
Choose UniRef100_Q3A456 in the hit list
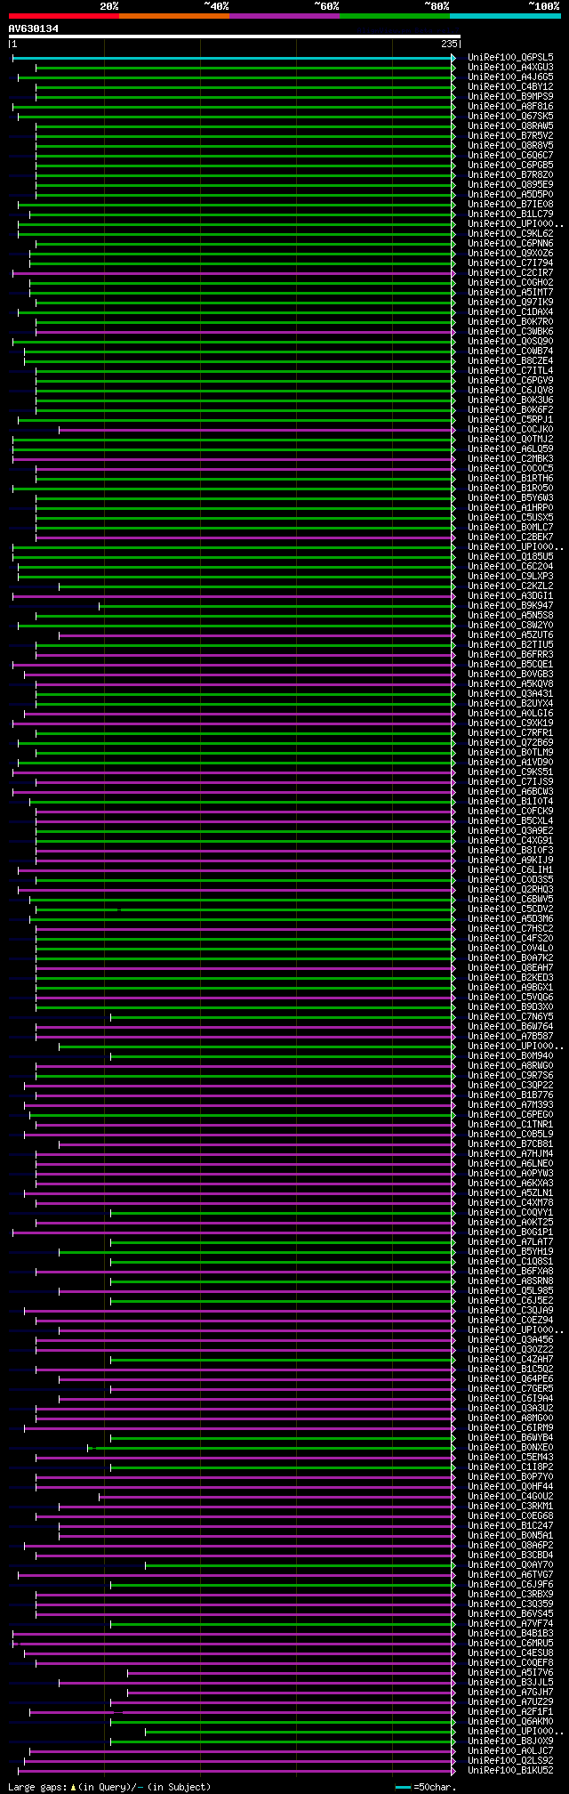coord(510,1340)
